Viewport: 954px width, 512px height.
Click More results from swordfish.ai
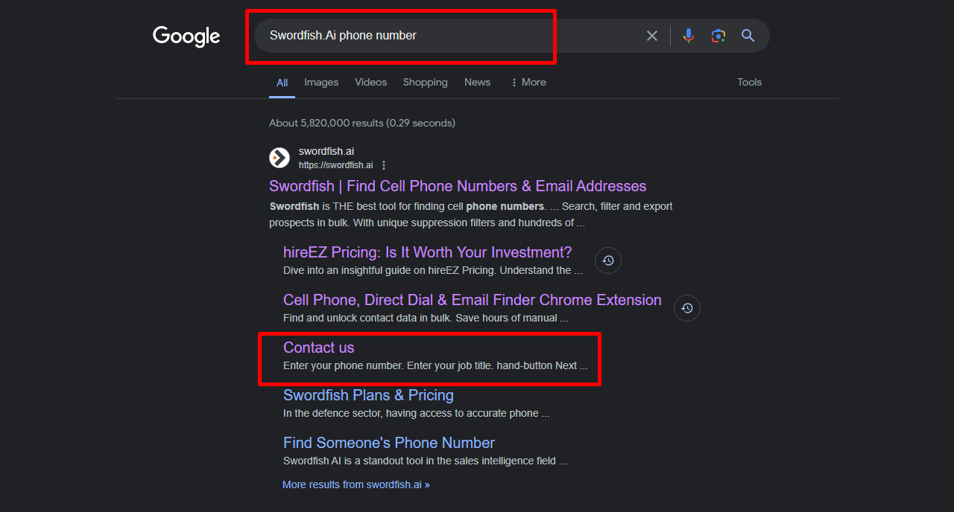(x=356, y=484)
